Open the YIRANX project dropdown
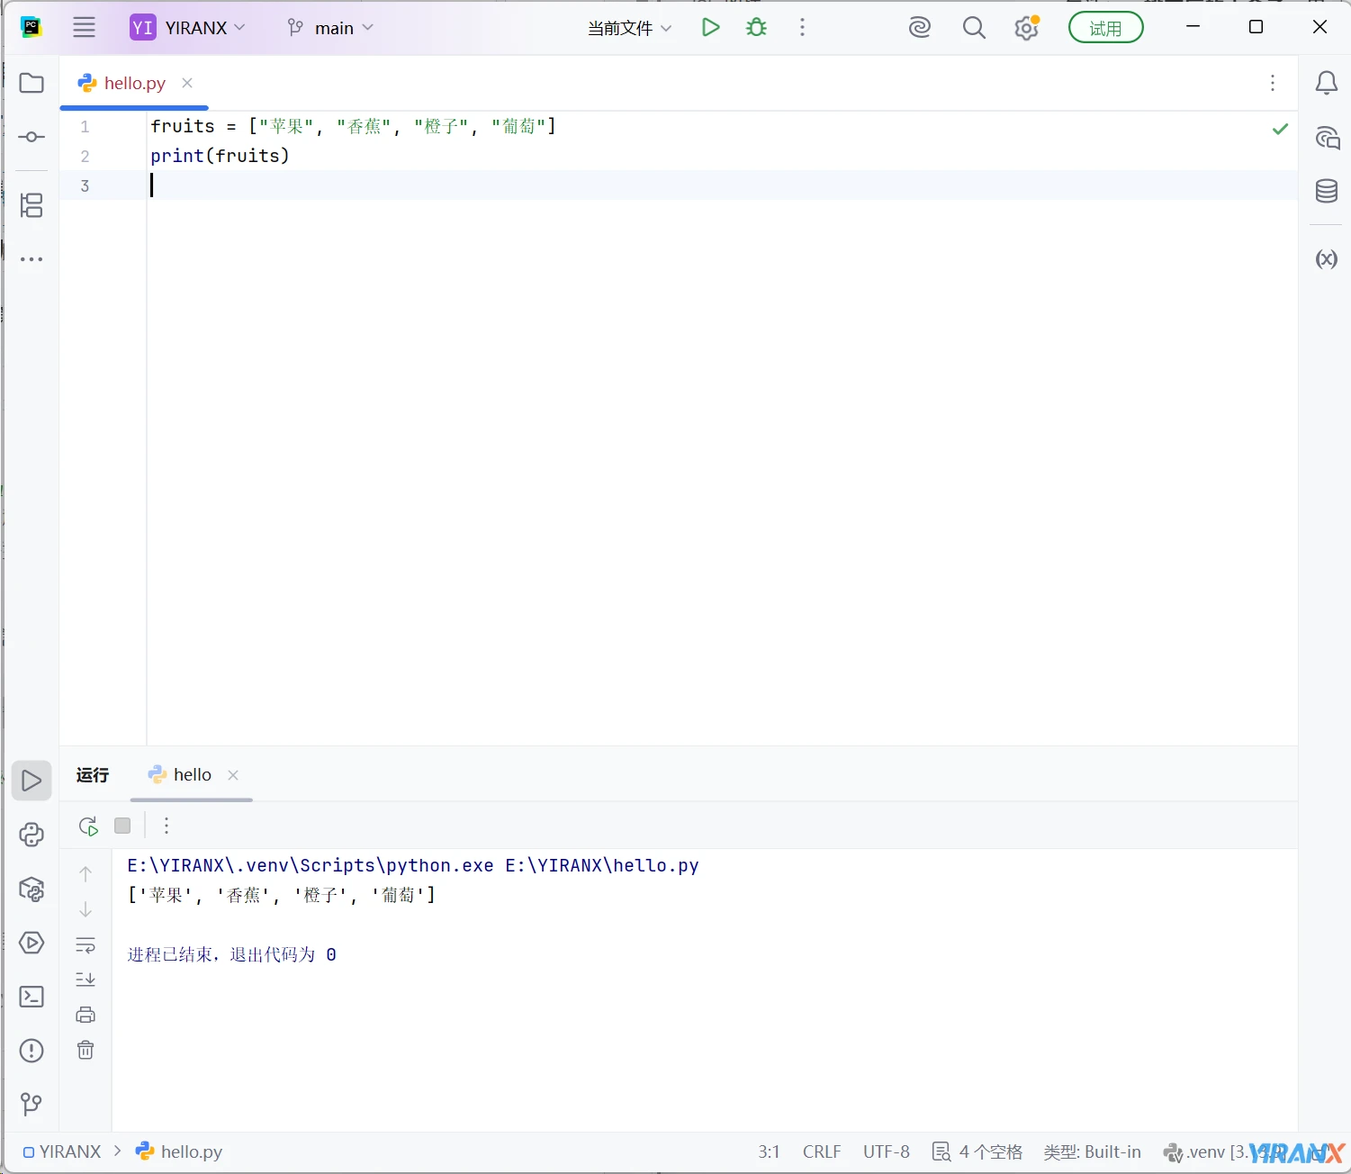Image resolution: width=1351 pixels, height=1174 pixels. tap(187, 28)
